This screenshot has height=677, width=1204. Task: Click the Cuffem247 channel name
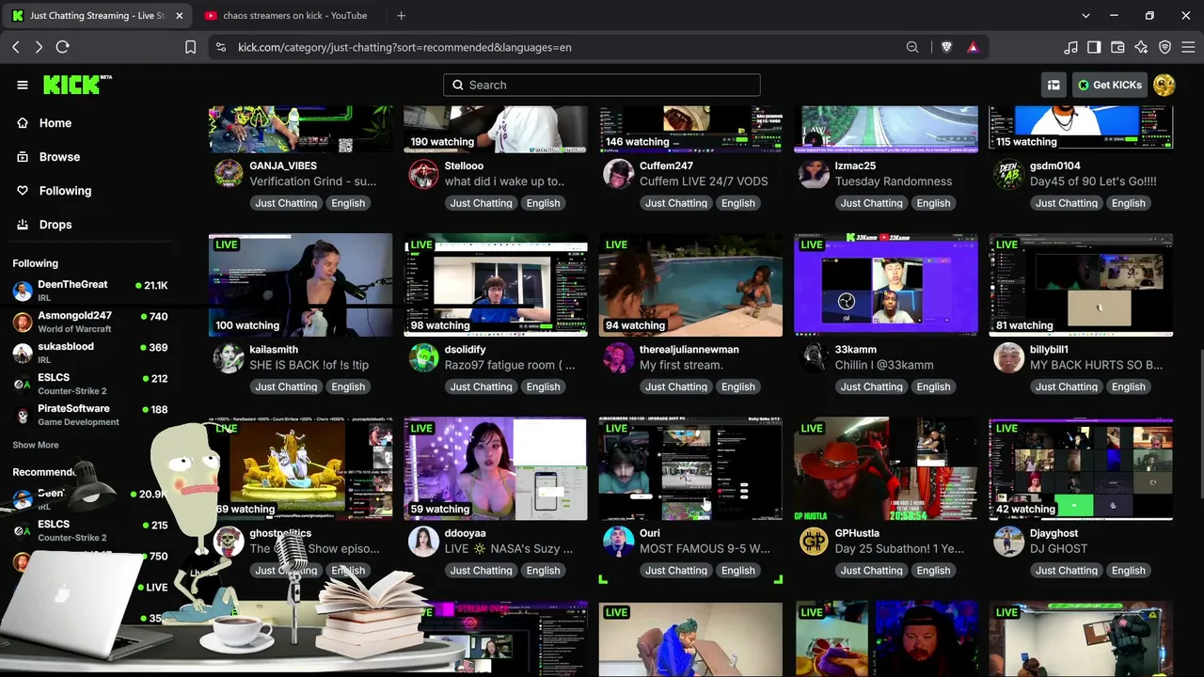coord(666,166)
